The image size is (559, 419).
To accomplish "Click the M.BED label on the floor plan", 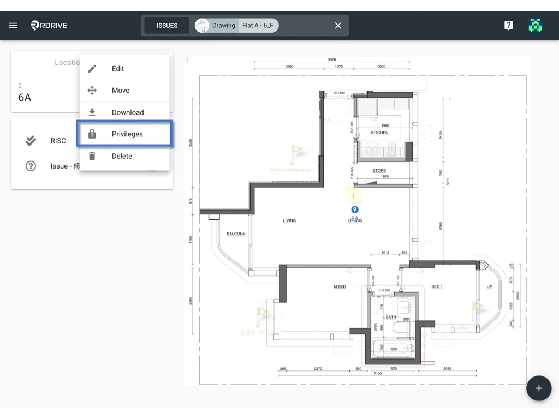I will tap(340, 286).
